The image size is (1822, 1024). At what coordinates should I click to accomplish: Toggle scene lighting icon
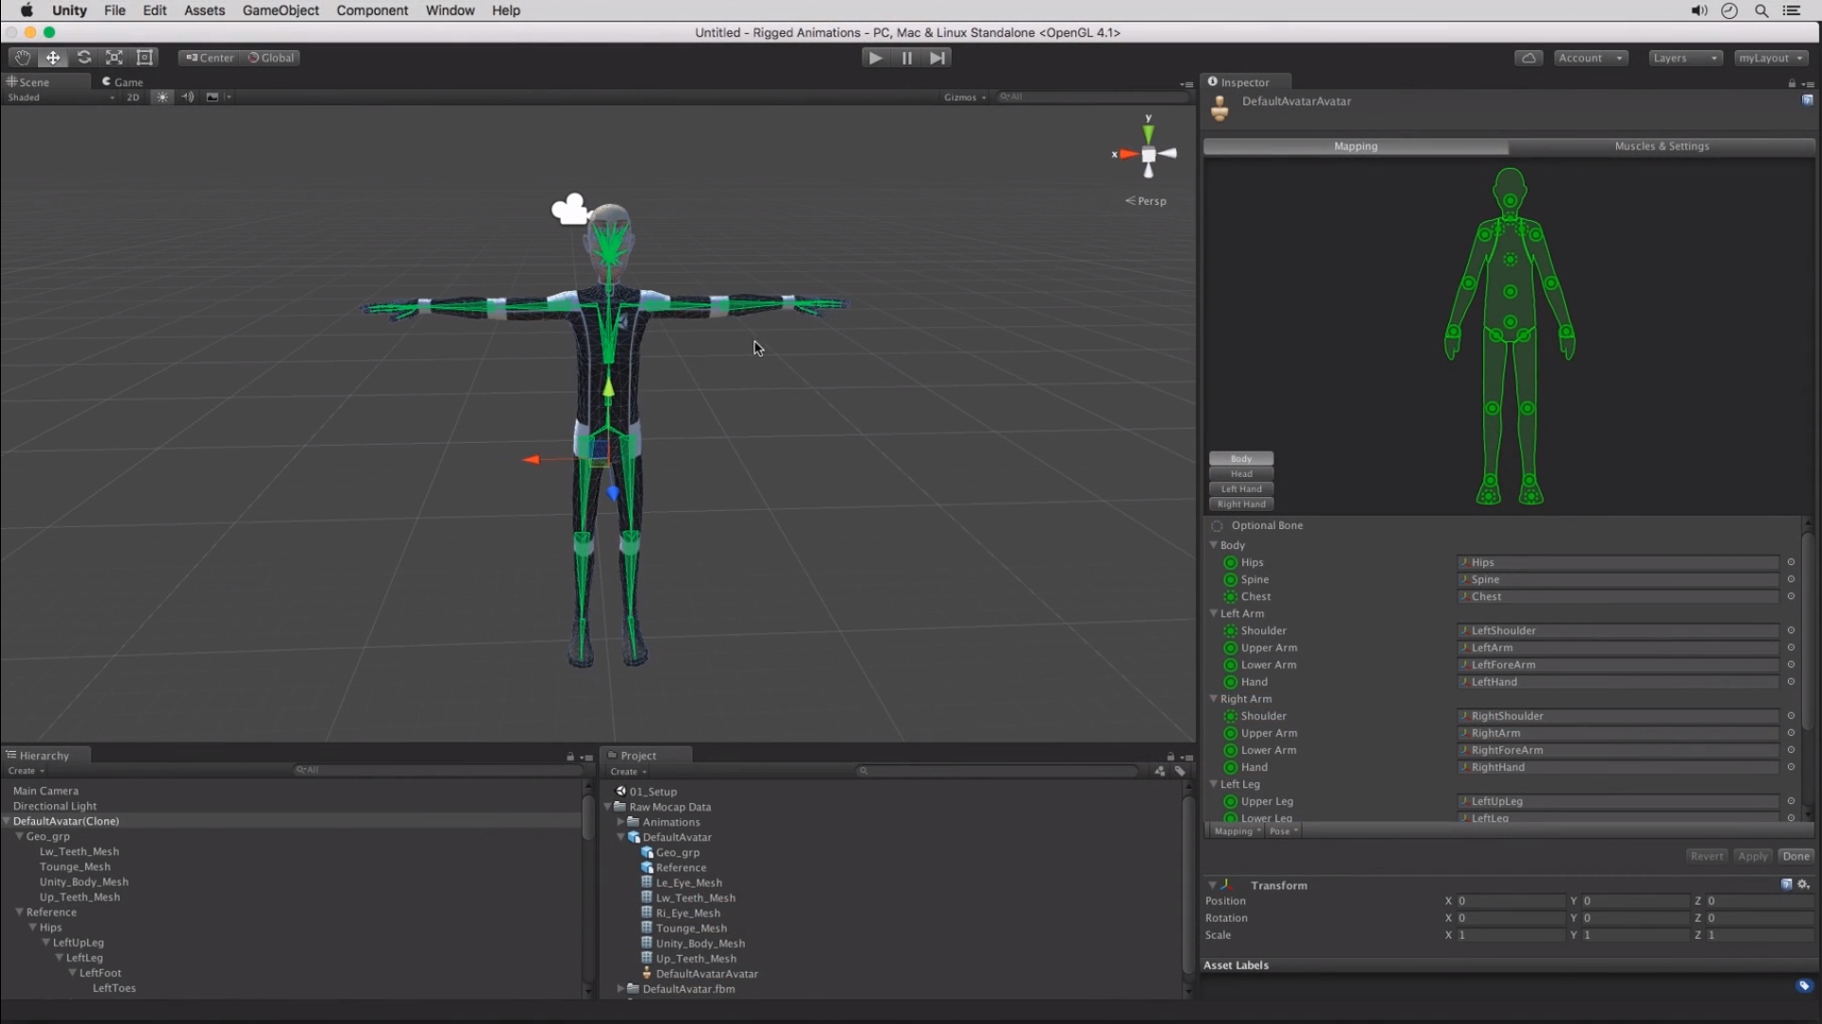pyautogui.click(x=162, y=97)
